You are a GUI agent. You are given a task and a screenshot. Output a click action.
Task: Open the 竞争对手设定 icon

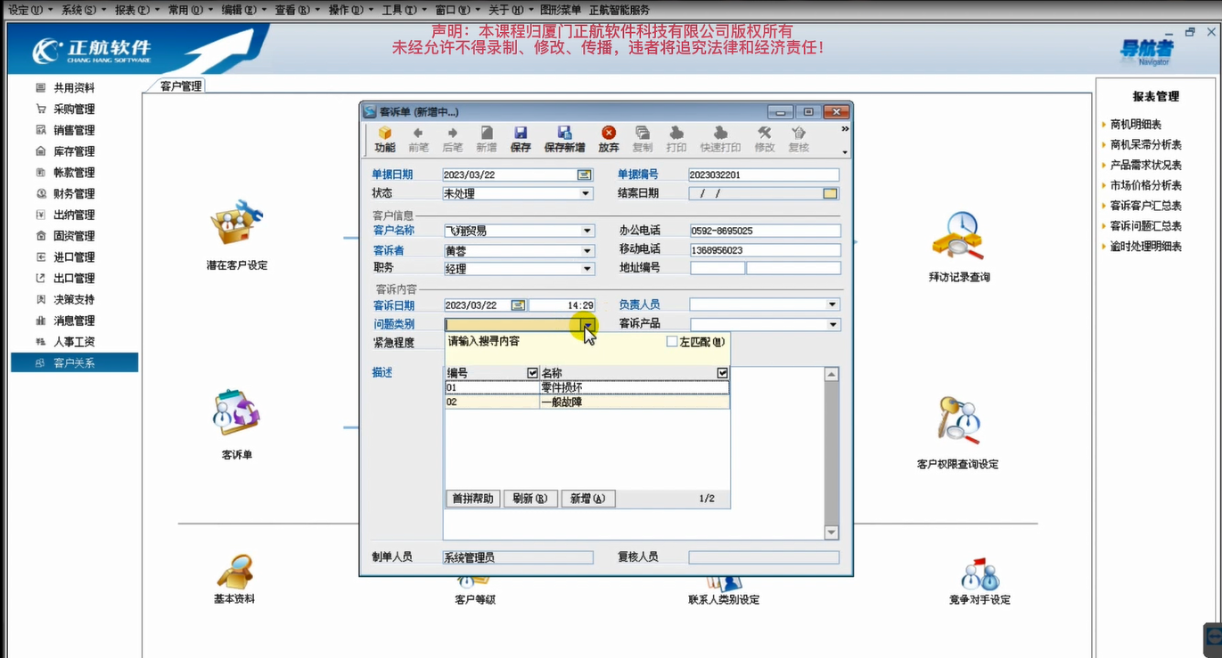click(980, 575)
